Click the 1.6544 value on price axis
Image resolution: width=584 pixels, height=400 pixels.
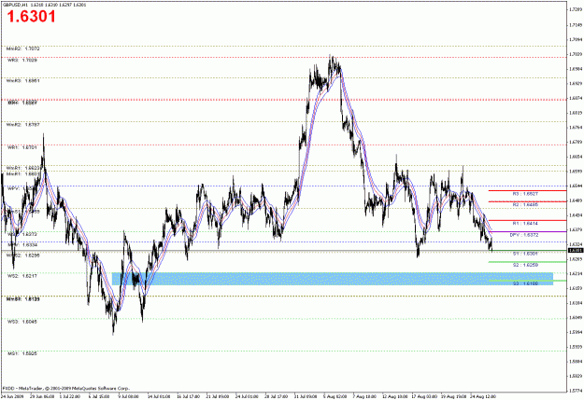[x=576, y=186]
